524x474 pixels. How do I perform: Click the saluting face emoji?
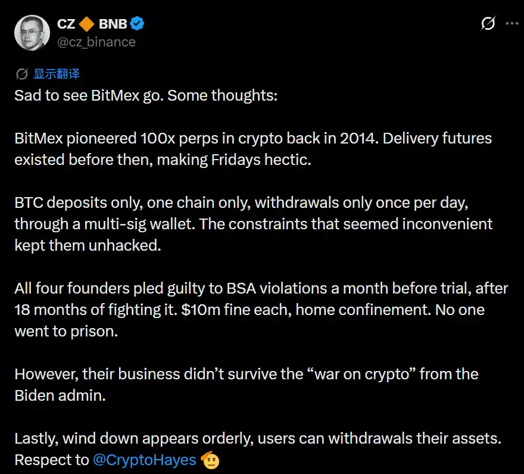[210, 460]
